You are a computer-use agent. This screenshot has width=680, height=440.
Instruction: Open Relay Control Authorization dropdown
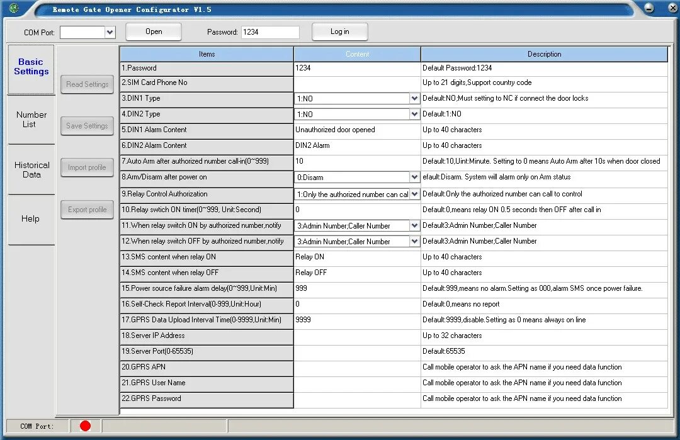[414, 195]
